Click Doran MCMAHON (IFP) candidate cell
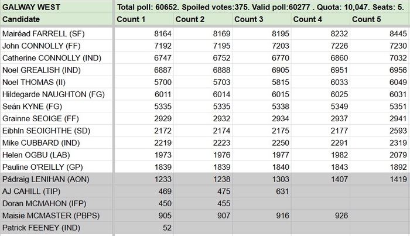 (57, 203)
